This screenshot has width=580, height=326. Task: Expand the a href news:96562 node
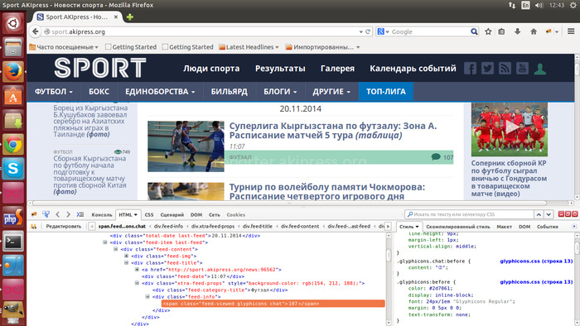click(137, 270)
